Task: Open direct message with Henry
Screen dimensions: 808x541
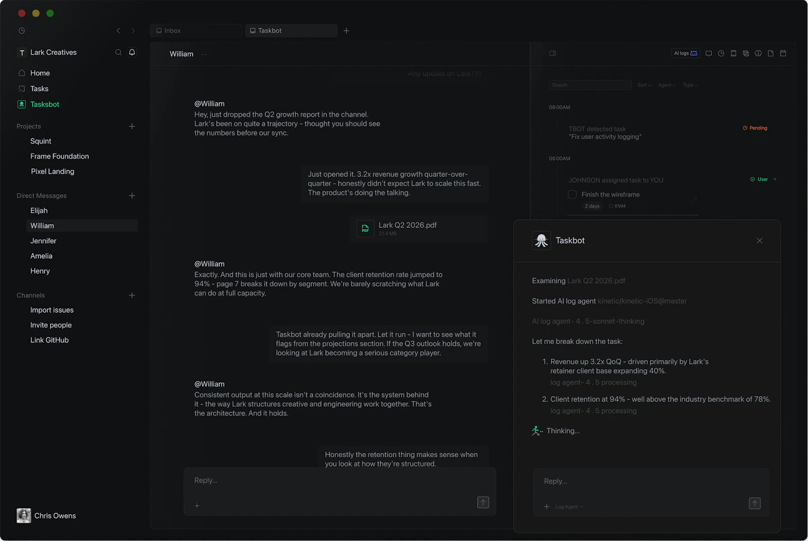Action: (x=40, y=271)
